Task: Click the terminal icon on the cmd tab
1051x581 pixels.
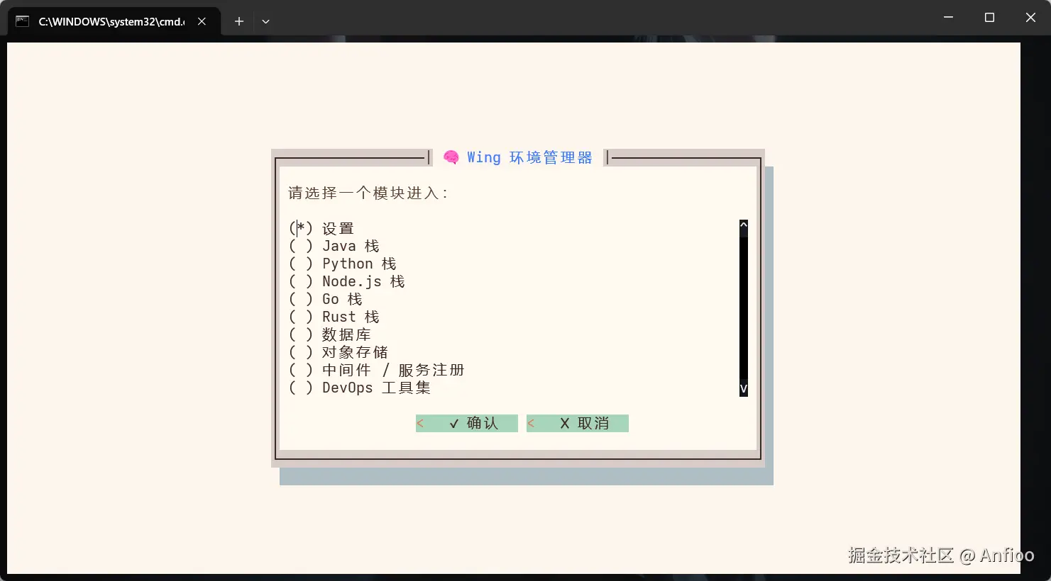Action: tap(21, 21)
